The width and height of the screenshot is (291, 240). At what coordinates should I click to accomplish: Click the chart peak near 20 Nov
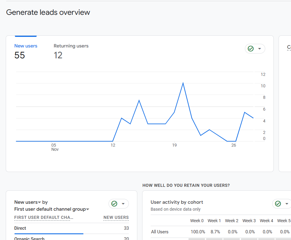pyautogui.click(x=183, y=83)
